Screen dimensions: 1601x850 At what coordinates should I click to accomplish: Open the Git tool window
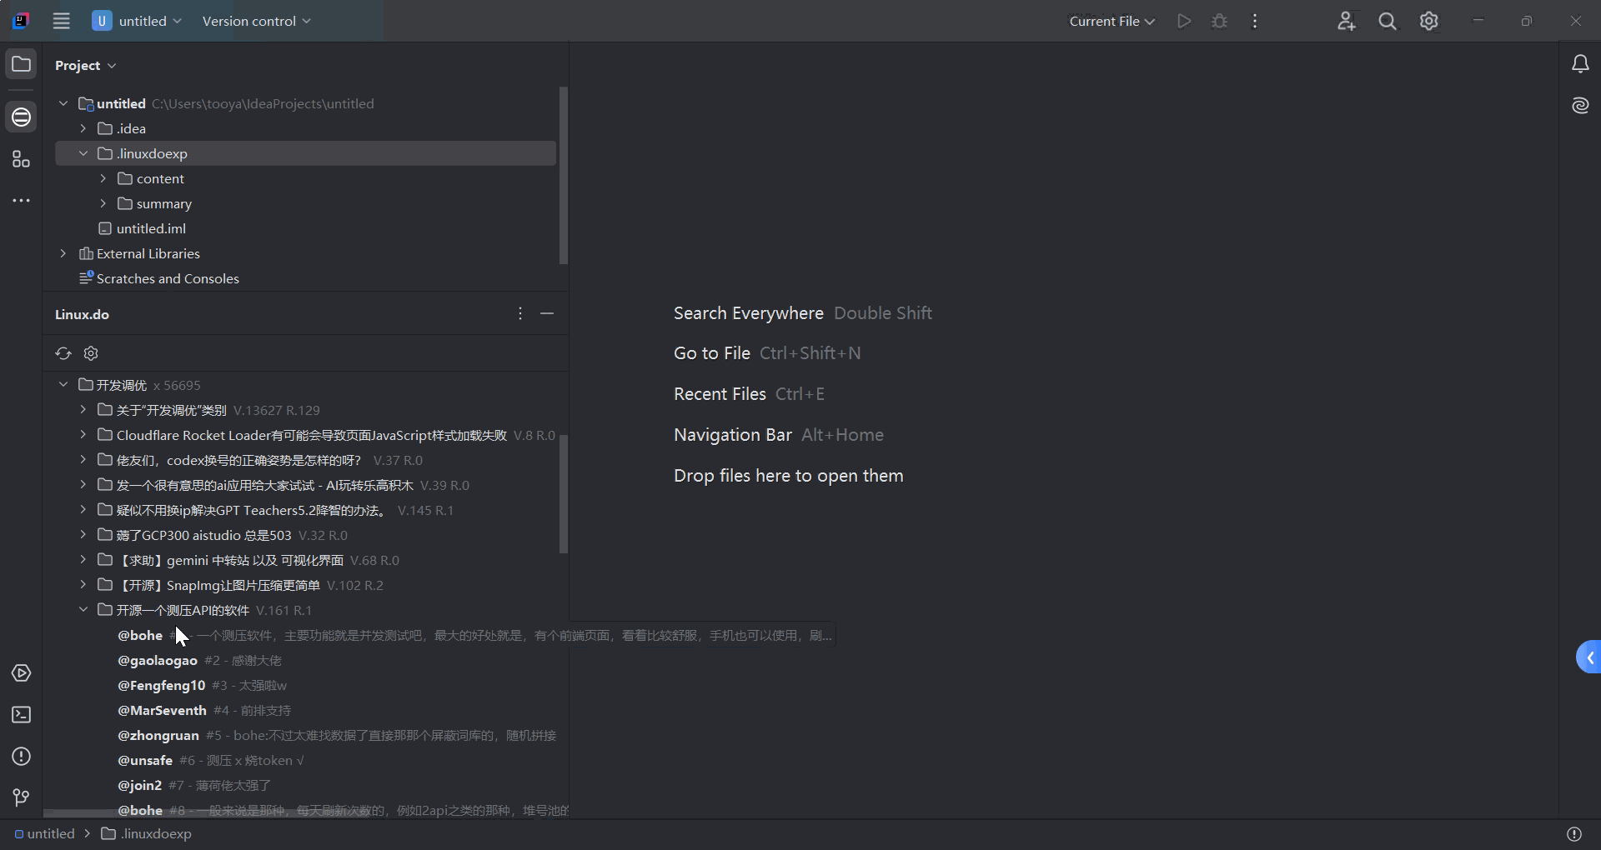(x=21, y=798)
